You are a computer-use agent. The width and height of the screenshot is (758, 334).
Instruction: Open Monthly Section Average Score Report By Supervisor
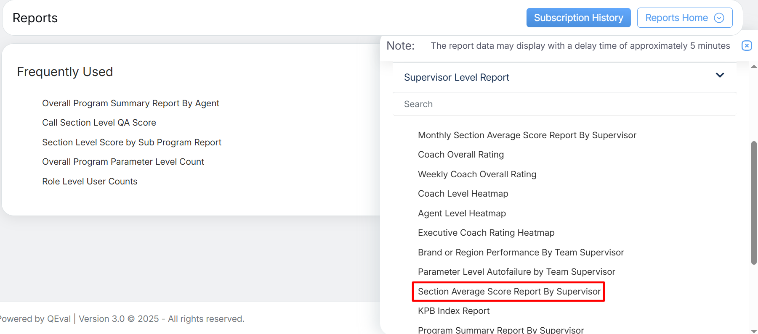(x=527, y=135)
